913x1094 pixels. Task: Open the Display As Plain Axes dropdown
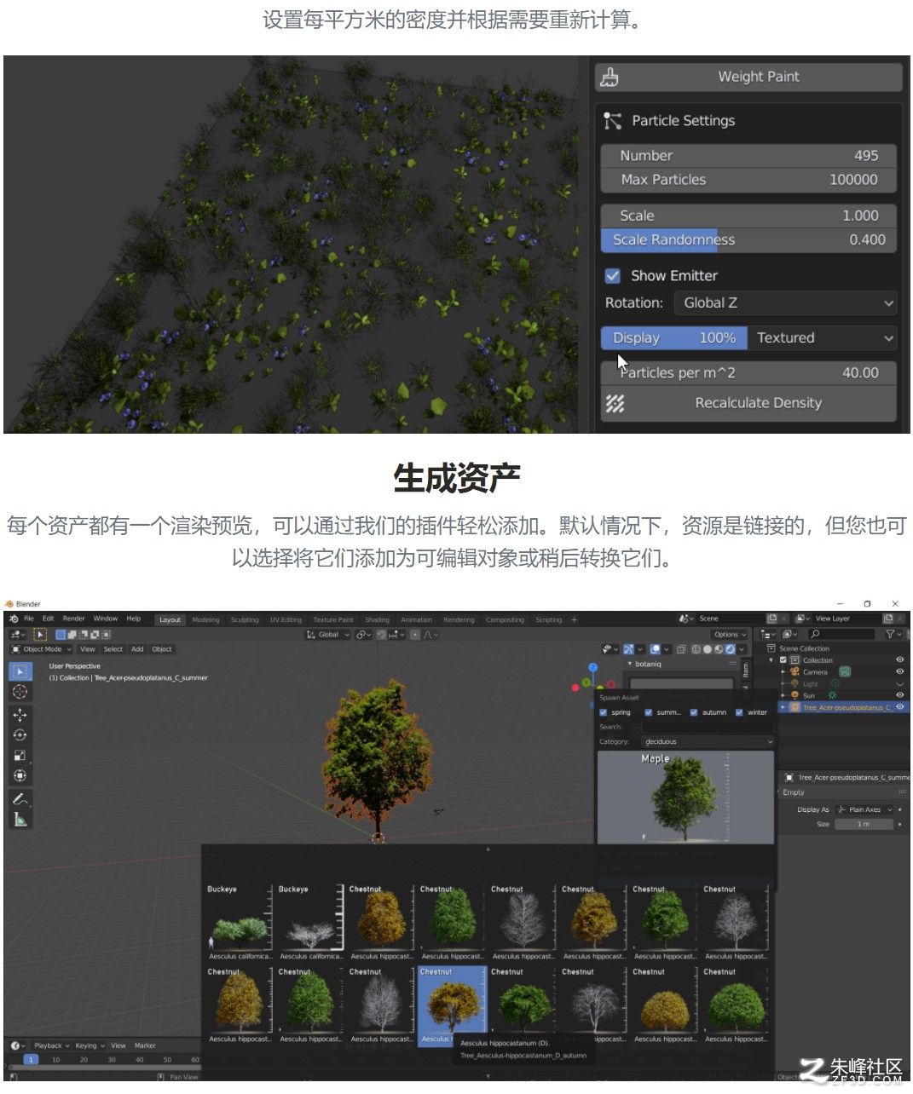[864, 809]
